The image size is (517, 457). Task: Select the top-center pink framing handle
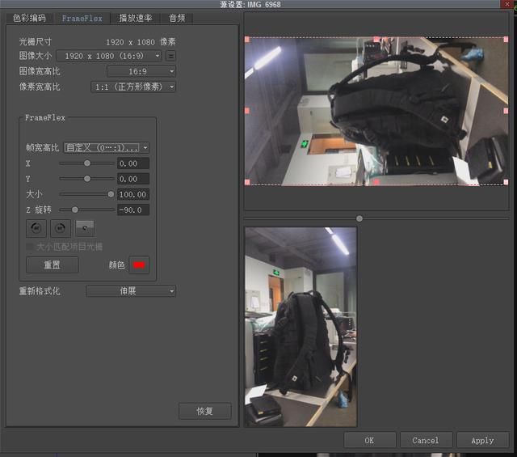point(376,39)
